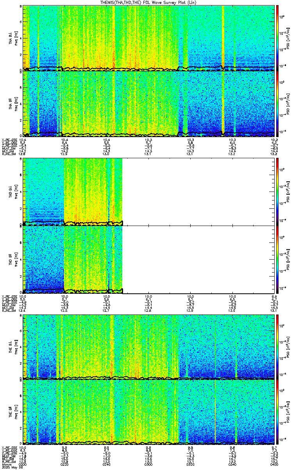Image resolution: width=293 pixels, height=470 pixels.
Task: Click the PSD units label beside THE B-parallel
Action: (x=288, y=412)
